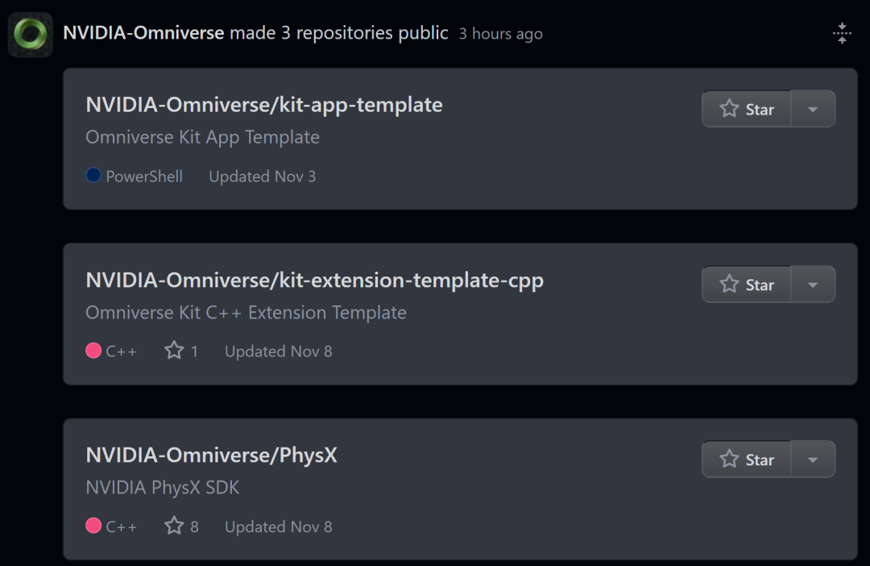Star the PhysX repository
This screenshot has width=870, height=566.
point(748,460)
